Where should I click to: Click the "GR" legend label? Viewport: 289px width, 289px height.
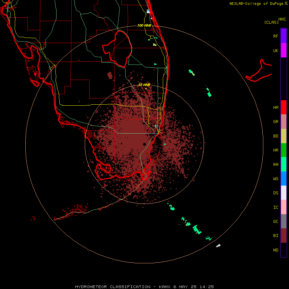(276, 122)
